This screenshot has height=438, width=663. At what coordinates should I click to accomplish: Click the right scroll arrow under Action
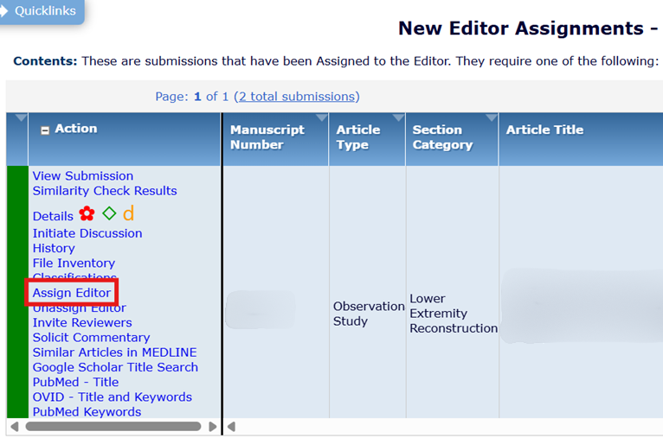click(x=213, y=427)
